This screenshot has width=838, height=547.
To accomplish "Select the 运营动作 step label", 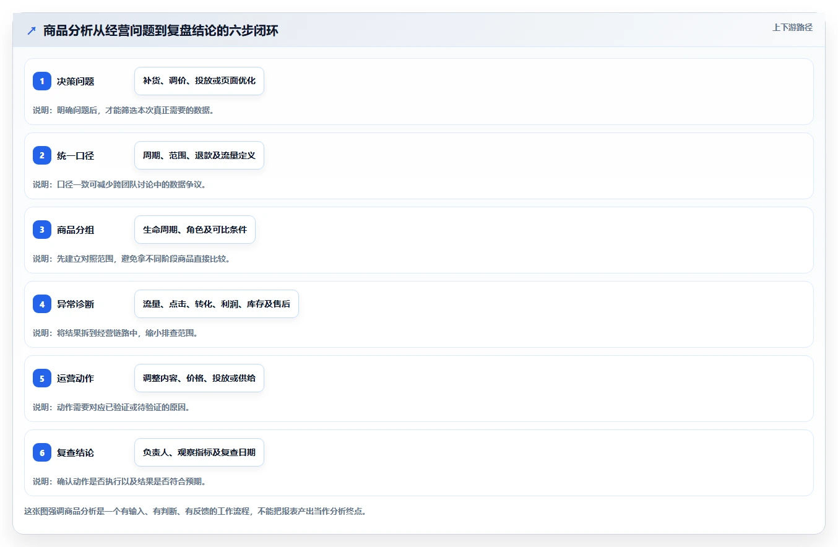I will click(x=76, y=378).
